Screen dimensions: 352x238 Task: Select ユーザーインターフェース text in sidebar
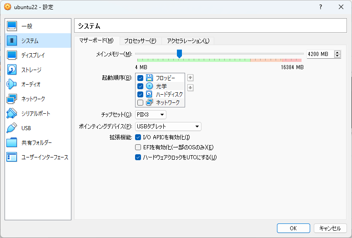(x=45, y=157)
